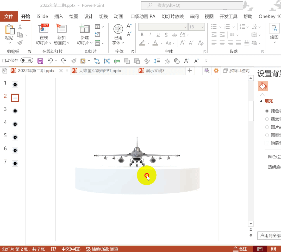Toggle text Shadow formatting (S)
This screenshot has width=281, height=252.
coord(166,35)
